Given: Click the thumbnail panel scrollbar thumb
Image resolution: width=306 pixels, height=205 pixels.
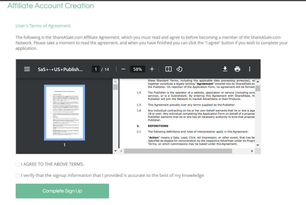Looking at the screenshot, I should pos(116,87).
